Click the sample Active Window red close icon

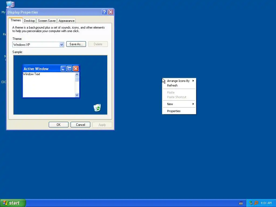76,69
